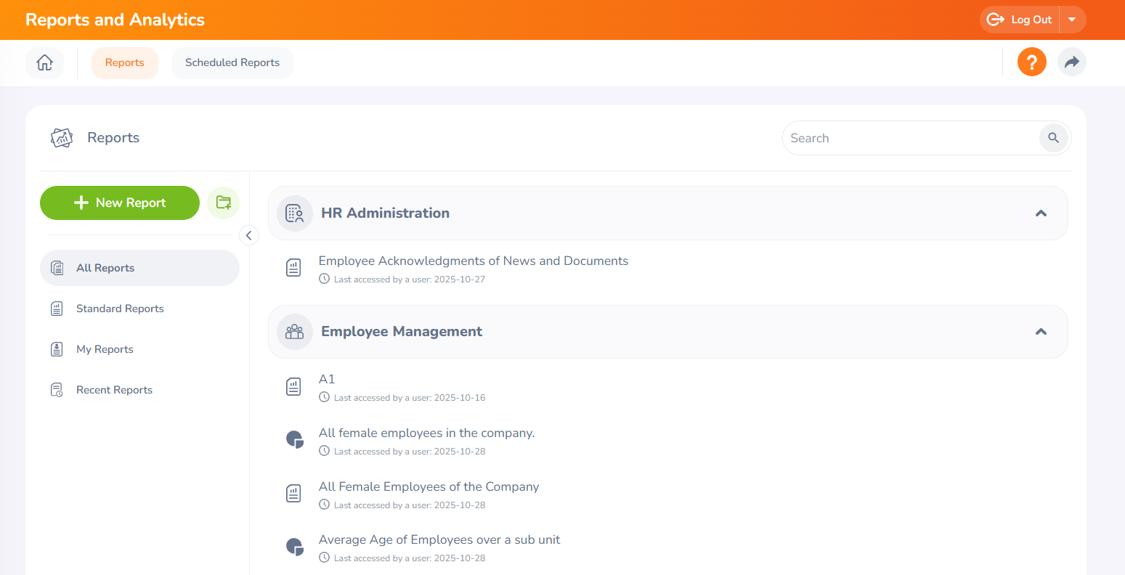
Task: Open Employee Acknowledgments of News and Documents report
Action: coord(473,261)
